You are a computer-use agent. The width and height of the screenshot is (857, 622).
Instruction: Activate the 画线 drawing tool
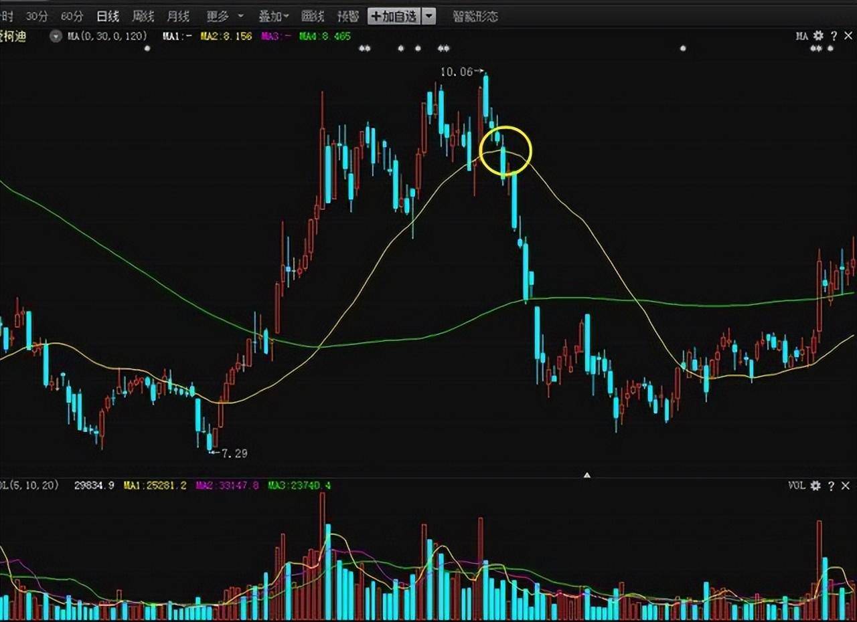pyautogui.click(x=312, y=16)
